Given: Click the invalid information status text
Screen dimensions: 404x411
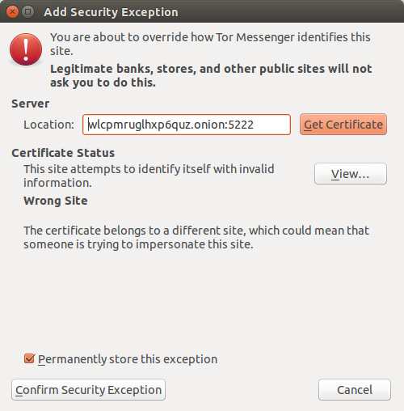Looking at the screenshot, I should pos(149,176).
